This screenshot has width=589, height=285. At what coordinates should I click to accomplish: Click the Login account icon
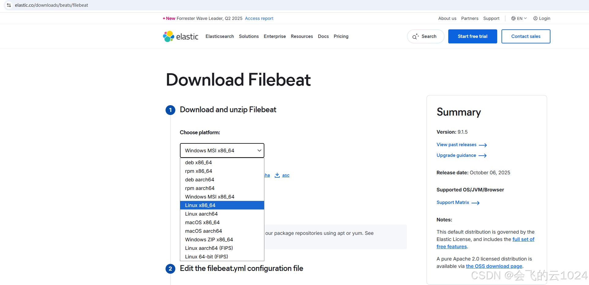pyautogui.click(x=535, y=18)
